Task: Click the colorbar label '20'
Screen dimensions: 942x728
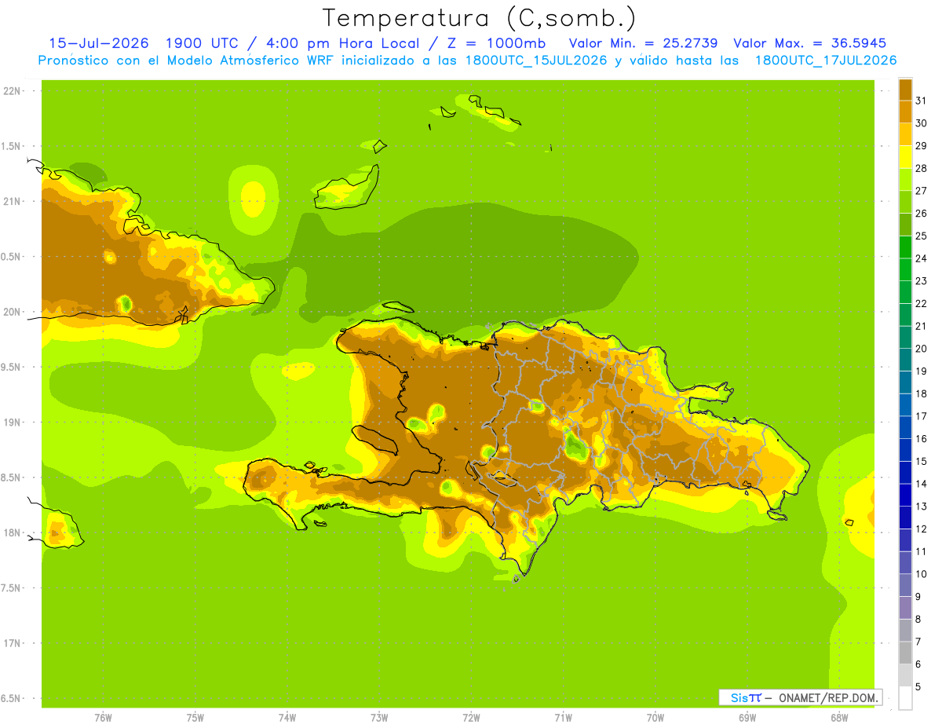Action: tap(922, 348)
